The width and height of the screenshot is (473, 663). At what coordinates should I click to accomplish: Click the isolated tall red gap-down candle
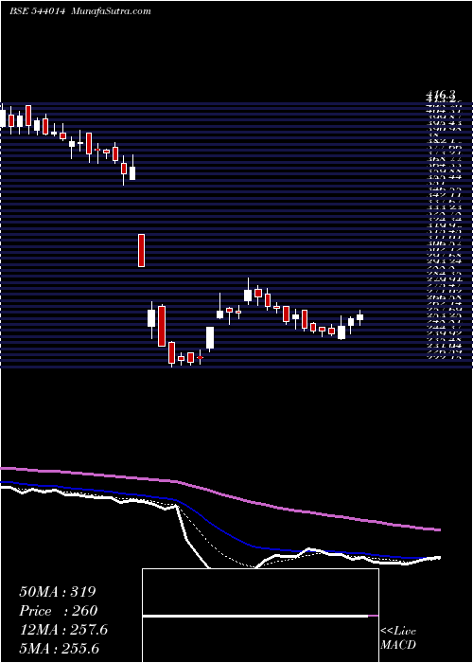click(142, 250)
